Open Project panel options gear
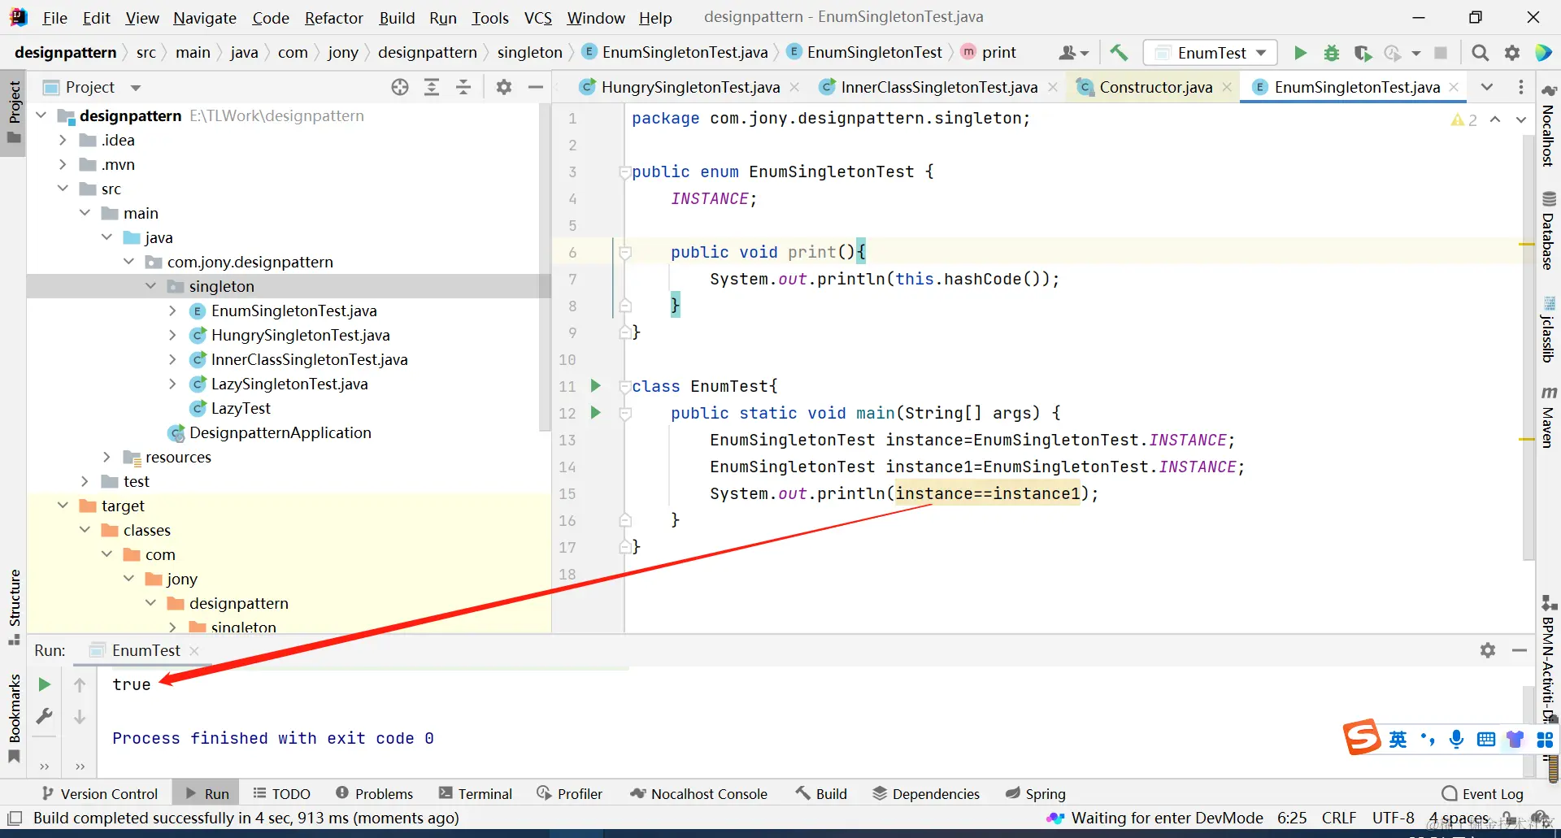The height and width of the screenshot is (838, 1561). pyautogui.click(x=504, y=87)
